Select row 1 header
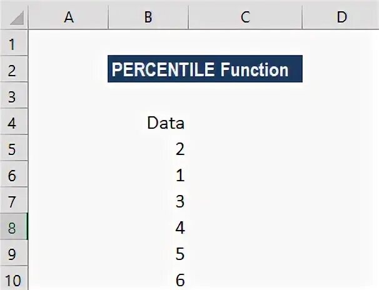Viewport: 379px width, 290px height. [14, 44]
